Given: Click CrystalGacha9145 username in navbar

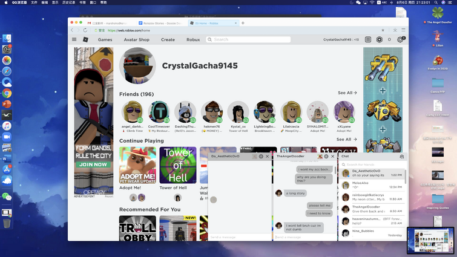Looking at the screenshot, I should coord(341,39).
